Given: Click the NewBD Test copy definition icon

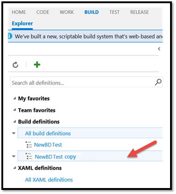Looking at the screenshot, I should [29, 156].
